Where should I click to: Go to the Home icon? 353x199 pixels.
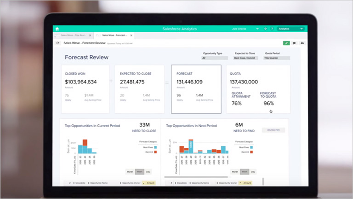(x=57, y=29)
